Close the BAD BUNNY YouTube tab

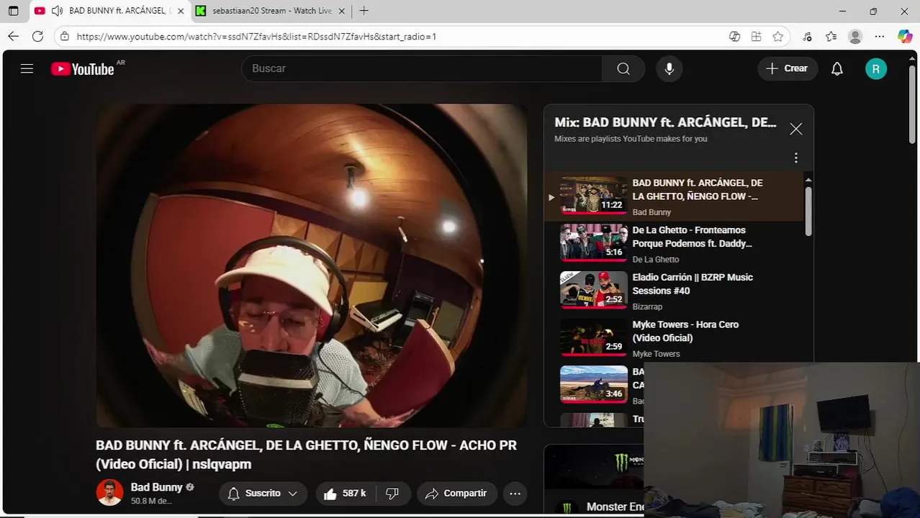pos(180,11)
